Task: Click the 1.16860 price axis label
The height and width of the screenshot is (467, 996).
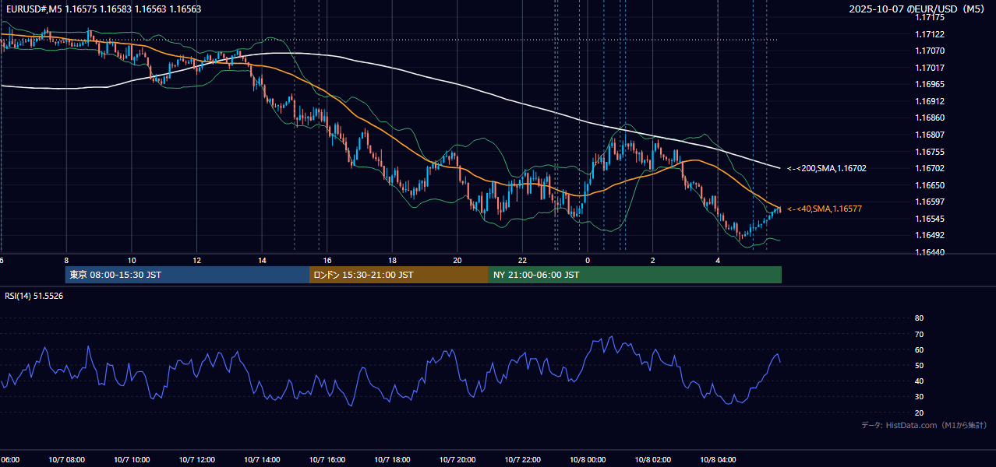Action: pyautogui.click(x=930, y=118)
